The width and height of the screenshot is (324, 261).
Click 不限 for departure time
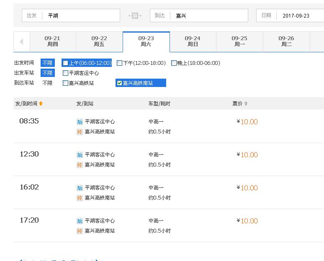click(48, 63)
